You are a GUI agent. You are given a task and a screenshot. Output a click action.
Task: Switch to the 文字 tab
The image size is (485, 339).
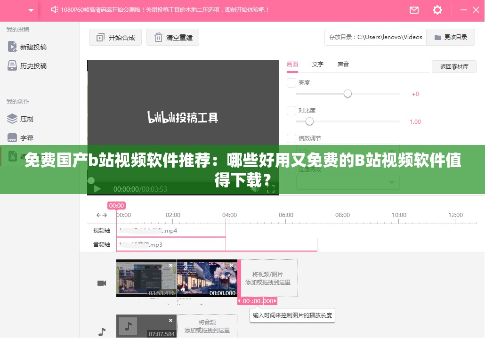tap(317, 64)
